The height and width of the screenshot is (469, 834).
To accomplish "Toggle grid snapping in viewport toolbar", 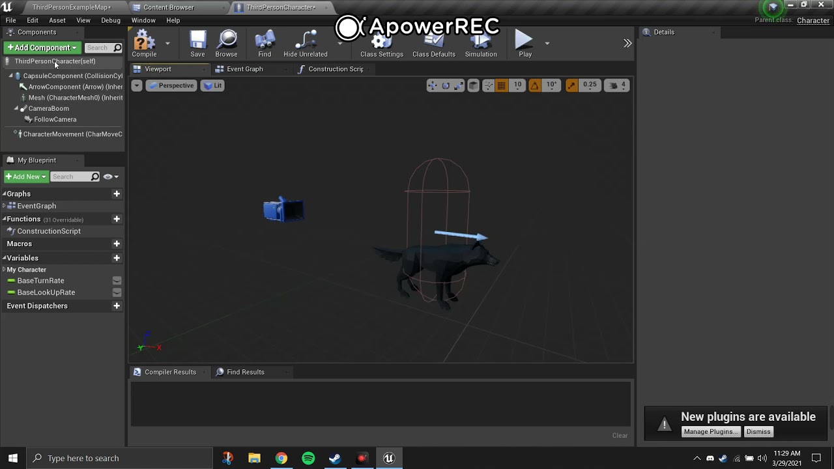I will 502,85.
